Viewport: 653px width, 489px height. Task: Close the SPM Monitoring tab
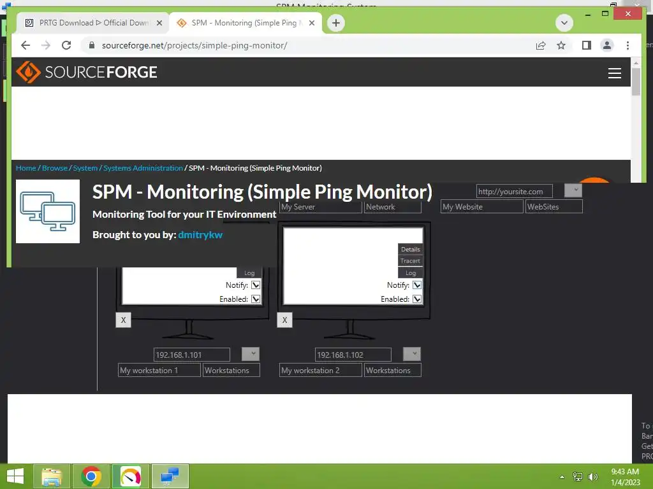pyautogui.click(x=311, y=23)
